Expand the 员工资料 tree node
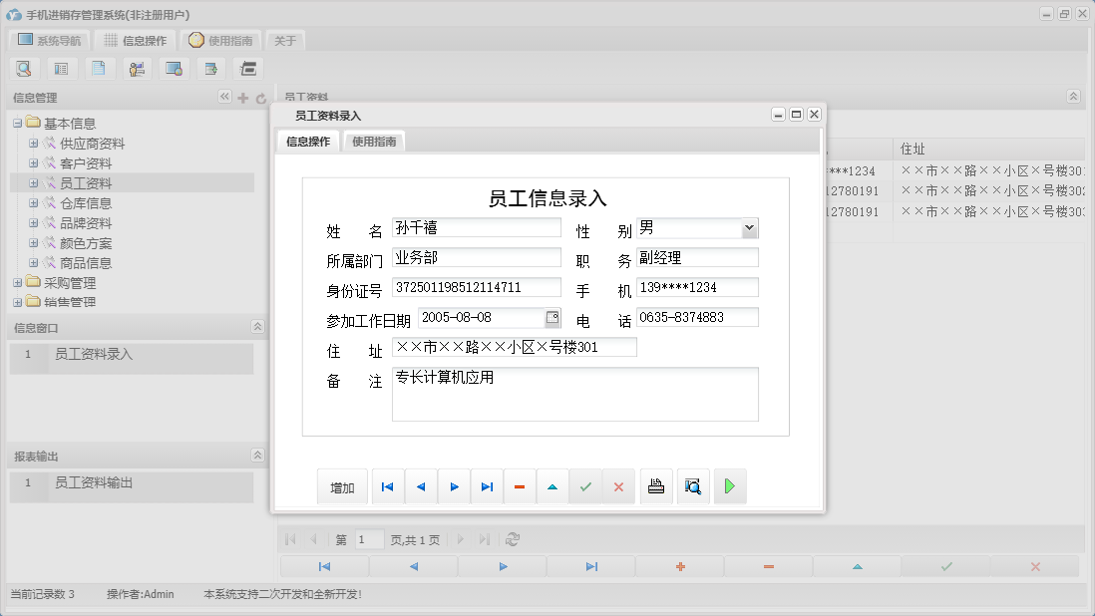The height and width of the screenshot is (616, 1095). [35, 182]
